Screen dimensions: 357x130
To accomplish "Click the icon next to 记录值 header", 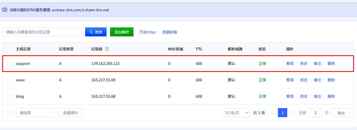I will 107,49.
